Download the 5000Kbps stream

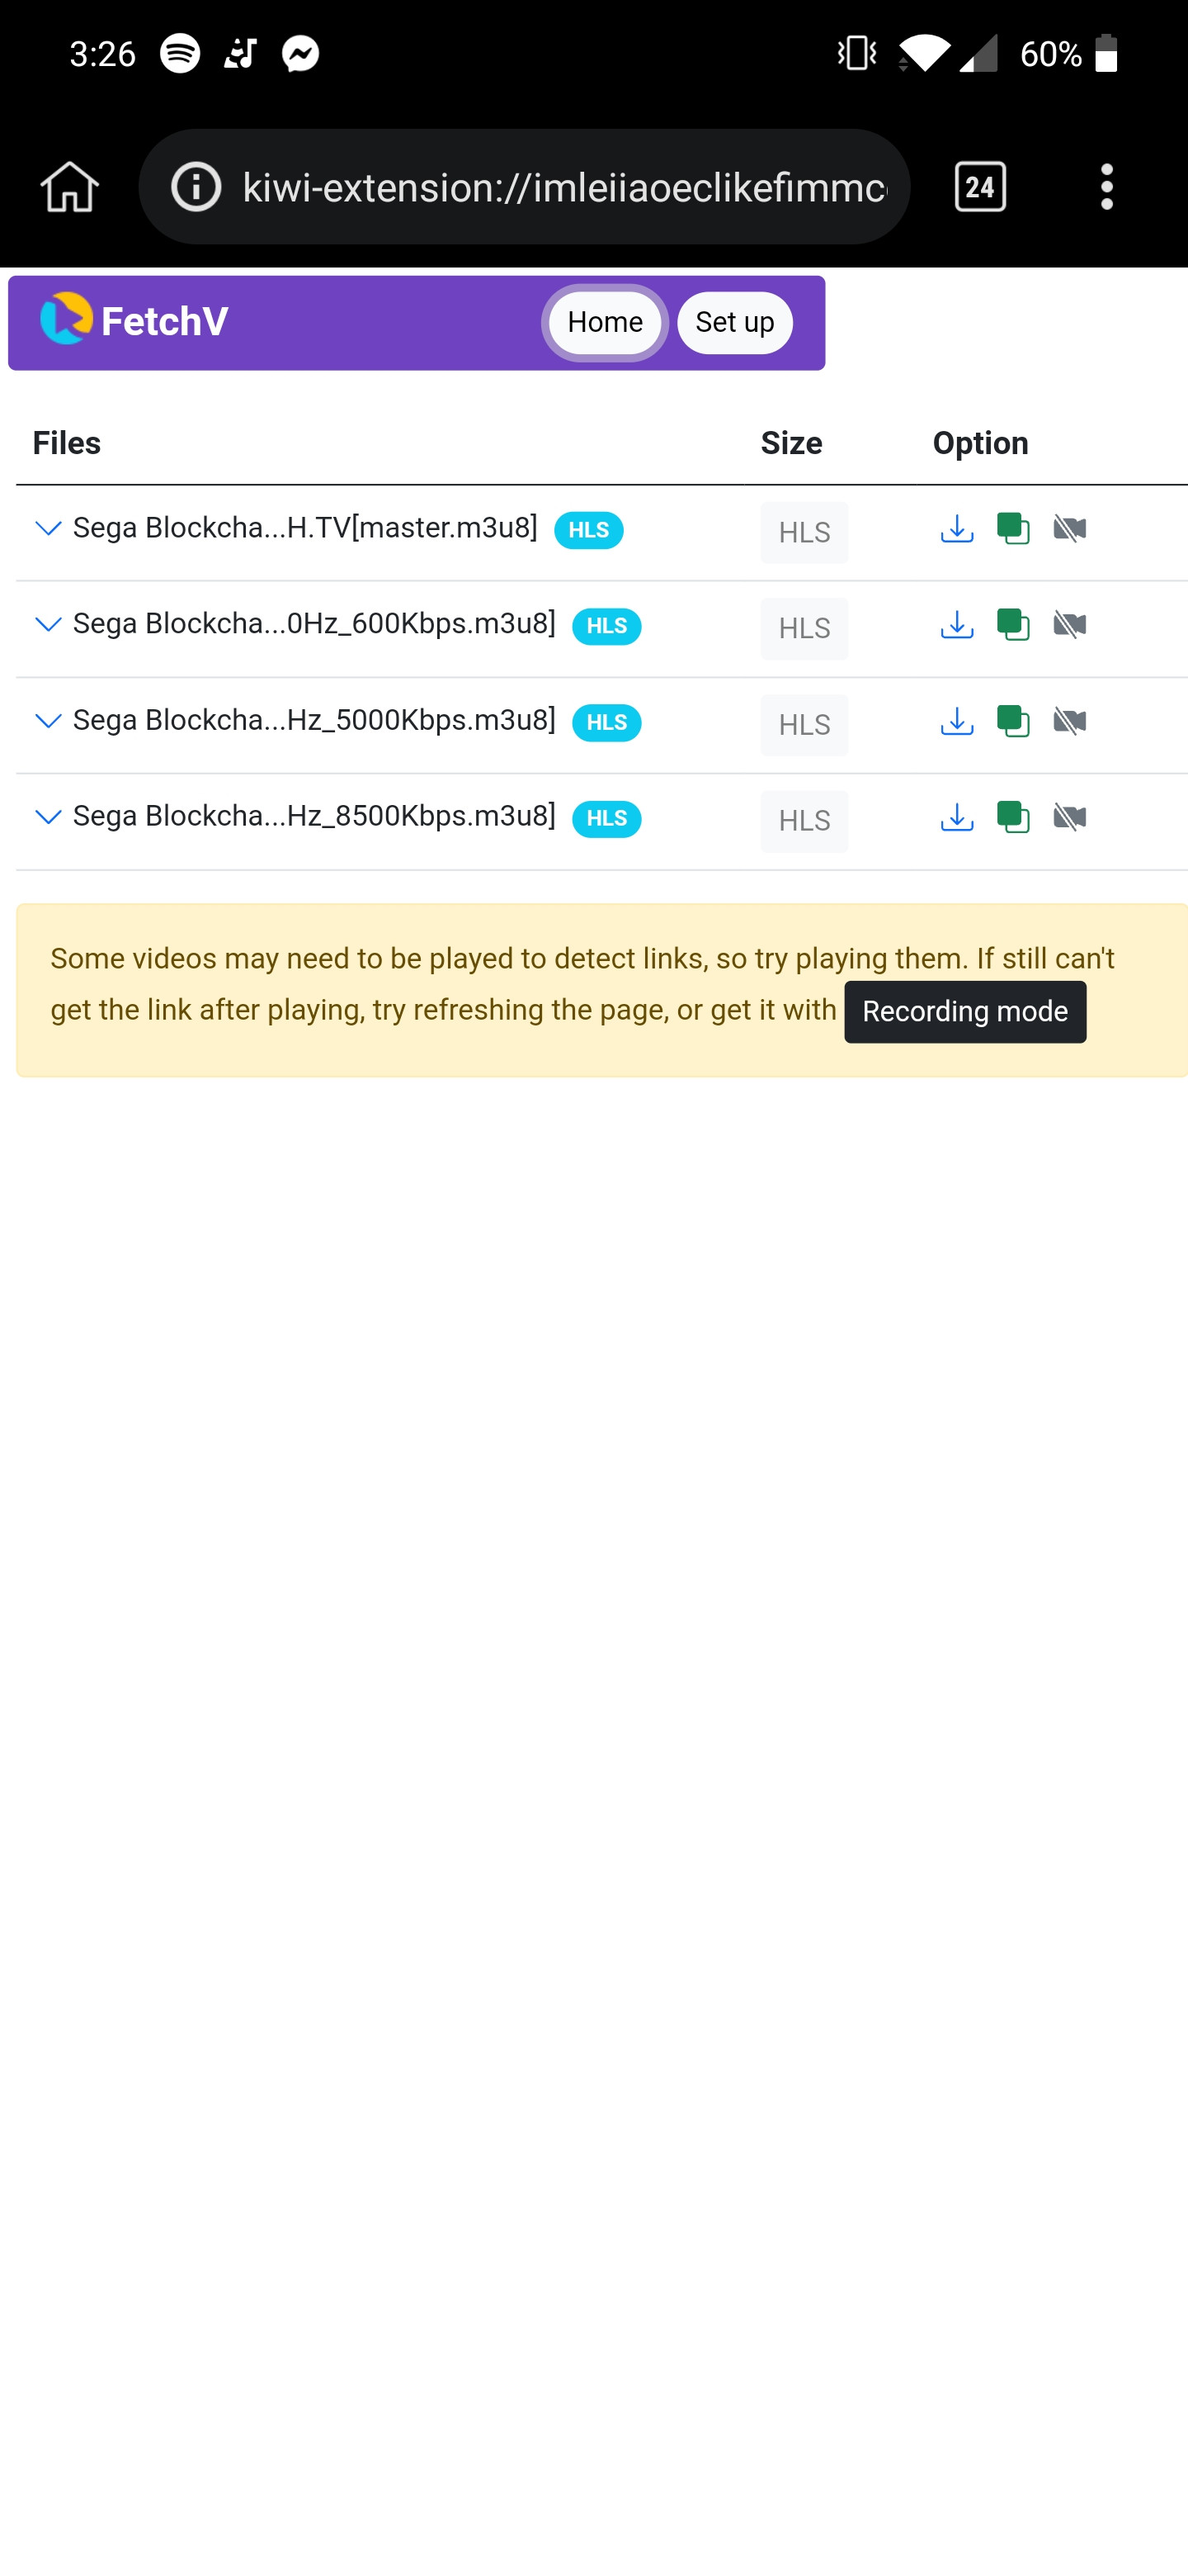coord(956,721)
